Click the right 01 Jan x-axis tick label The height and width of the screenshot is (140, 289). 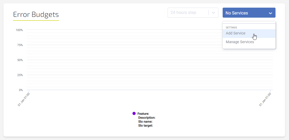[265, 99]
